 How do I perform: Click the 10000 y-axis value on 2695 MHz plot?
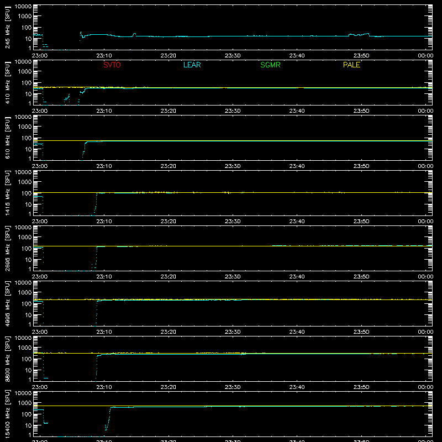point(23,228)
